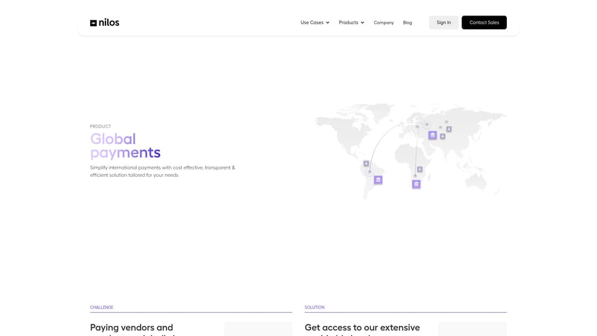Click the Sign In button
Viewport: 597px width, 336px height.
[443, 23]
